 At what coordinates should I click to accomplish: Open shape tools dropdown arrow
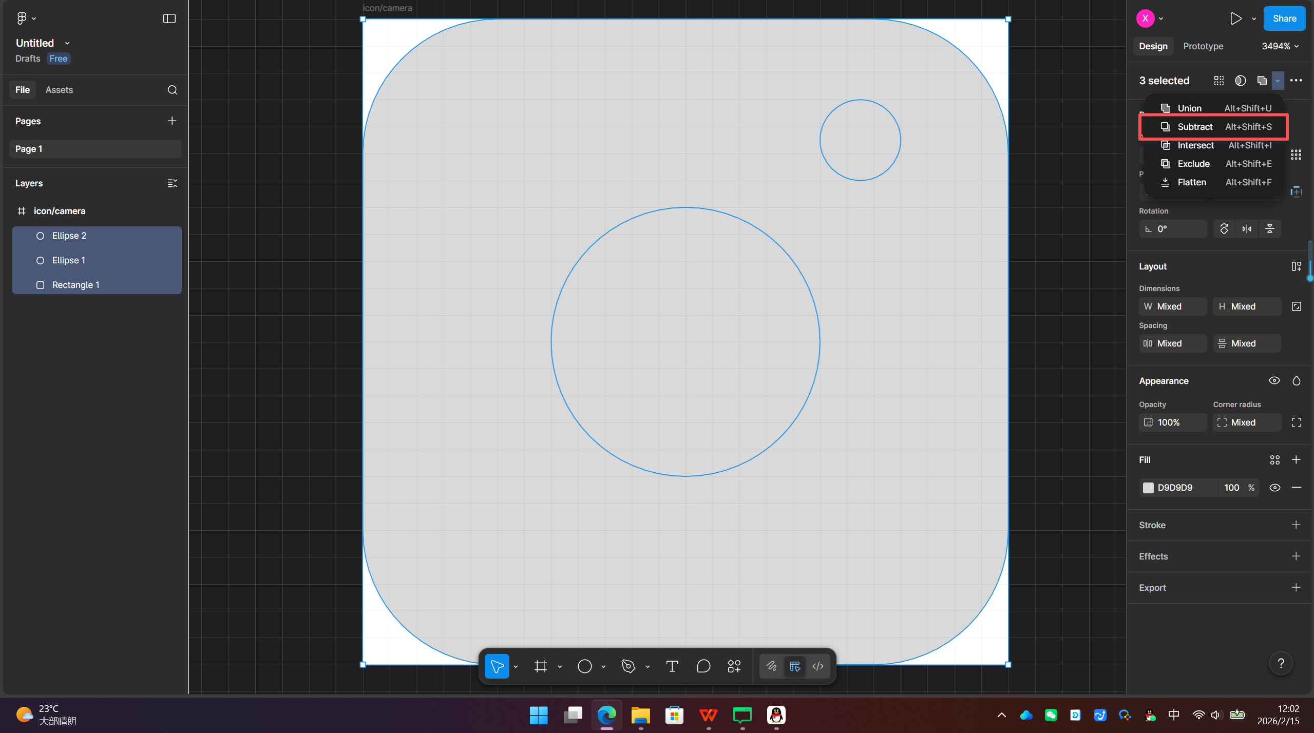[x=603, y=667]
